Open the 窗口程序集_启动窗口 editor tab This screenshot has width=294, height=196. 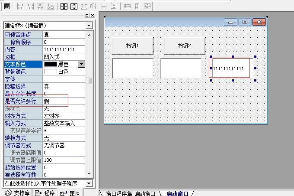tap(131, 193)
